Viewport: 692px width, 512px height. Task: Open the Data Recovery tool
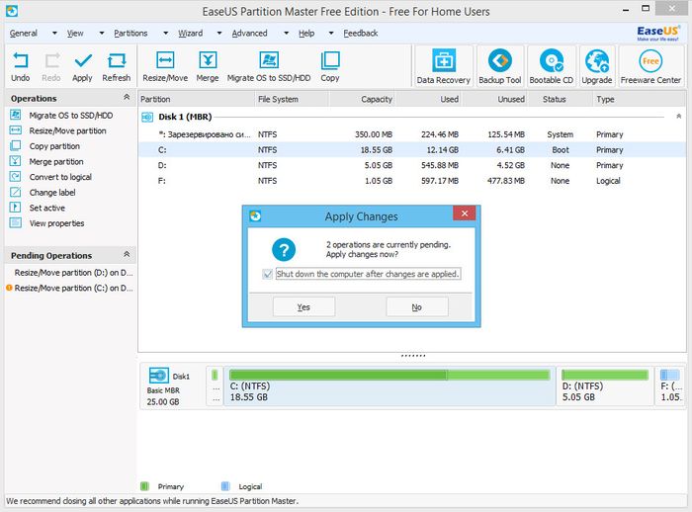coord(444,66)
